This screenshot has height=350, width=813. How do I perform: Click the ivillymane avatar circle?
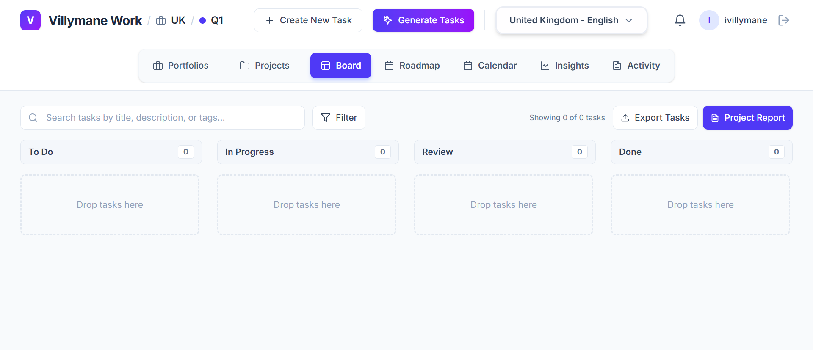click(709, 20)
